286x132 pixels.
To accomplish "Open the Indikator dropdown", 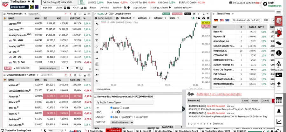I will pyautogui.click(x=160, y=18).
